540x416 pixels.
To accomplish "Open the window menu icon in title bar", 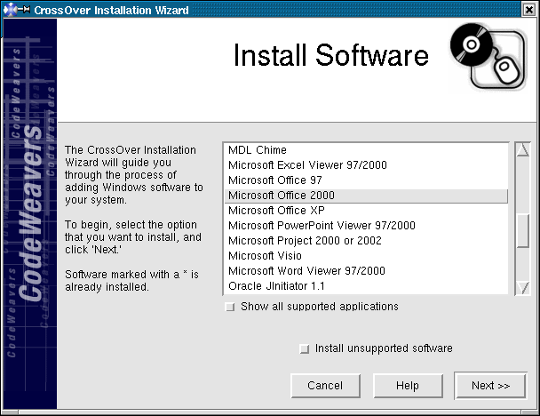I will tap(9, 9).
